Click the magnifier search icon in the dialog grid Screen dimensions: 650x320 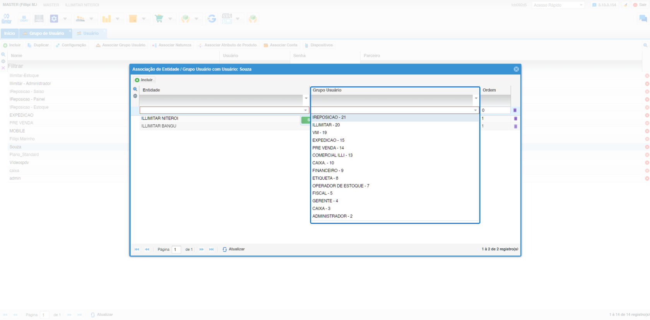click(135, 89)
